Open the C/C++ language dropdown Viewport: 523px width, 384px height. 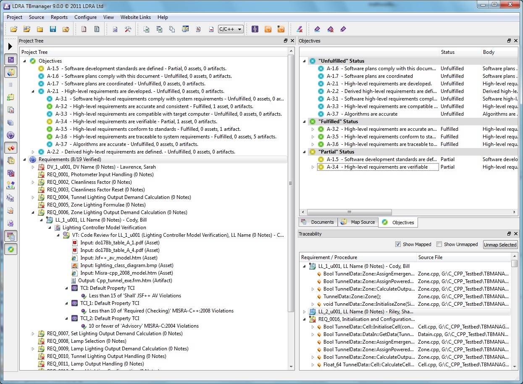coord(231,29)
